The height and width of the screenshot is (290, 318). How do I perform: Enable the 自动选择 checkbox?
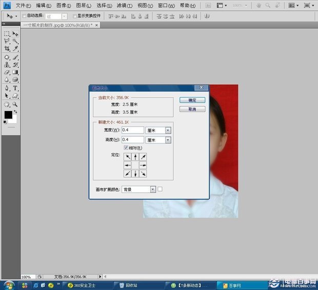[24, 16]
